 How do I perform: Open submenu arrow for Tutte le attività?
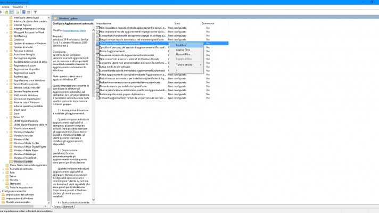point(200,64)
